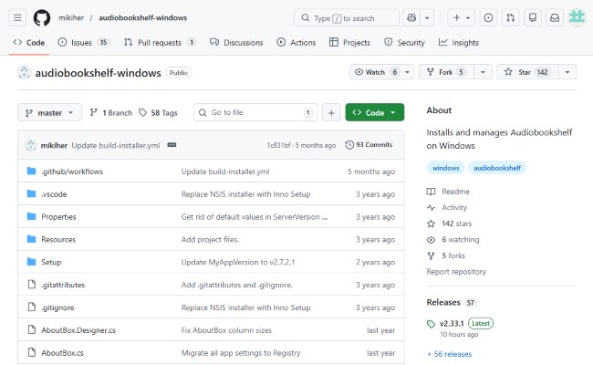The height and width of the screenshot is (365, 593).
Task: Switch to the Discussions tab
Action: (x=236, y=43)
